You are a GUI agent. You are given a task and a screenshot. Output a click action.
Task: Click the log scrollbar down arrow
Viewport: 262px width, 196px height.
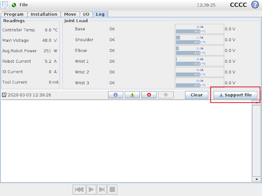coord(257,179)
